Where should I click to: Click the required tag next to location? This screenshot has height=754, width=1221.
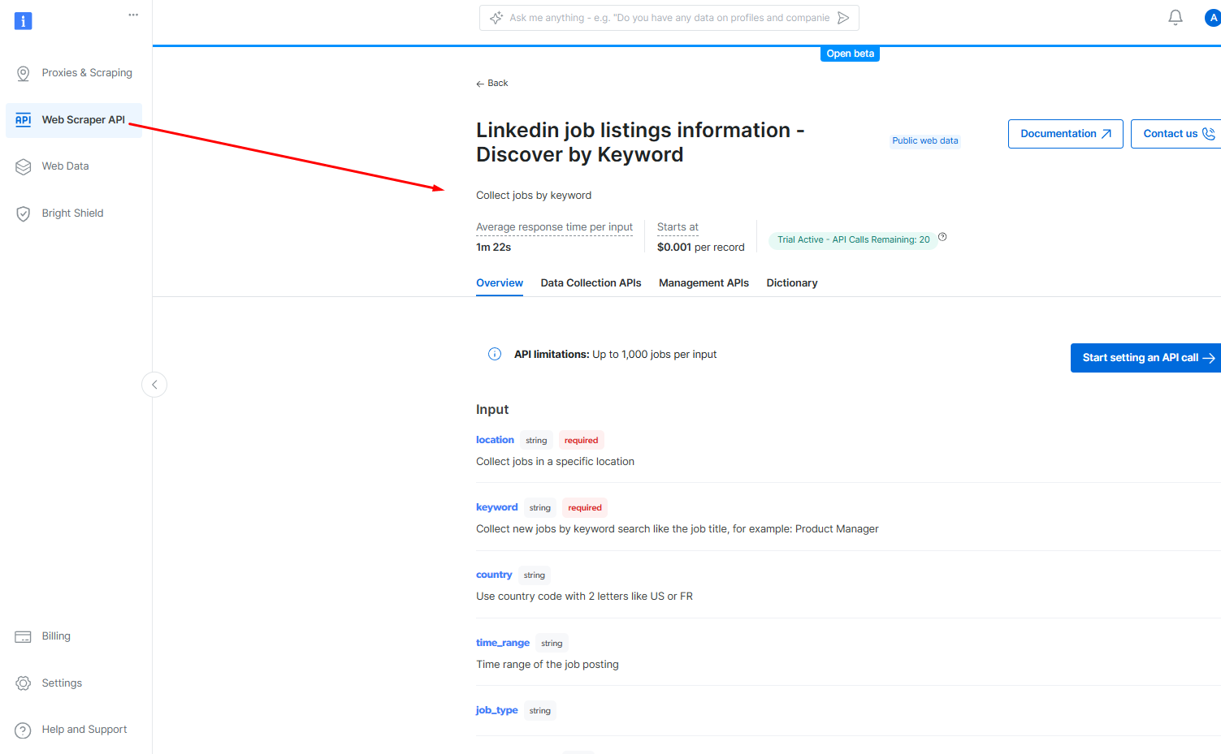click(581, 441)
